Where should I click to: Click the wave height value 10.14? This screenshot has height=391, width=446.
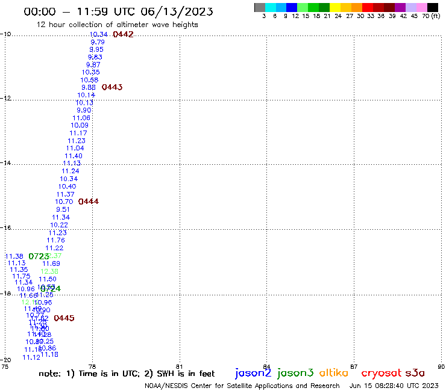[86, 95]
